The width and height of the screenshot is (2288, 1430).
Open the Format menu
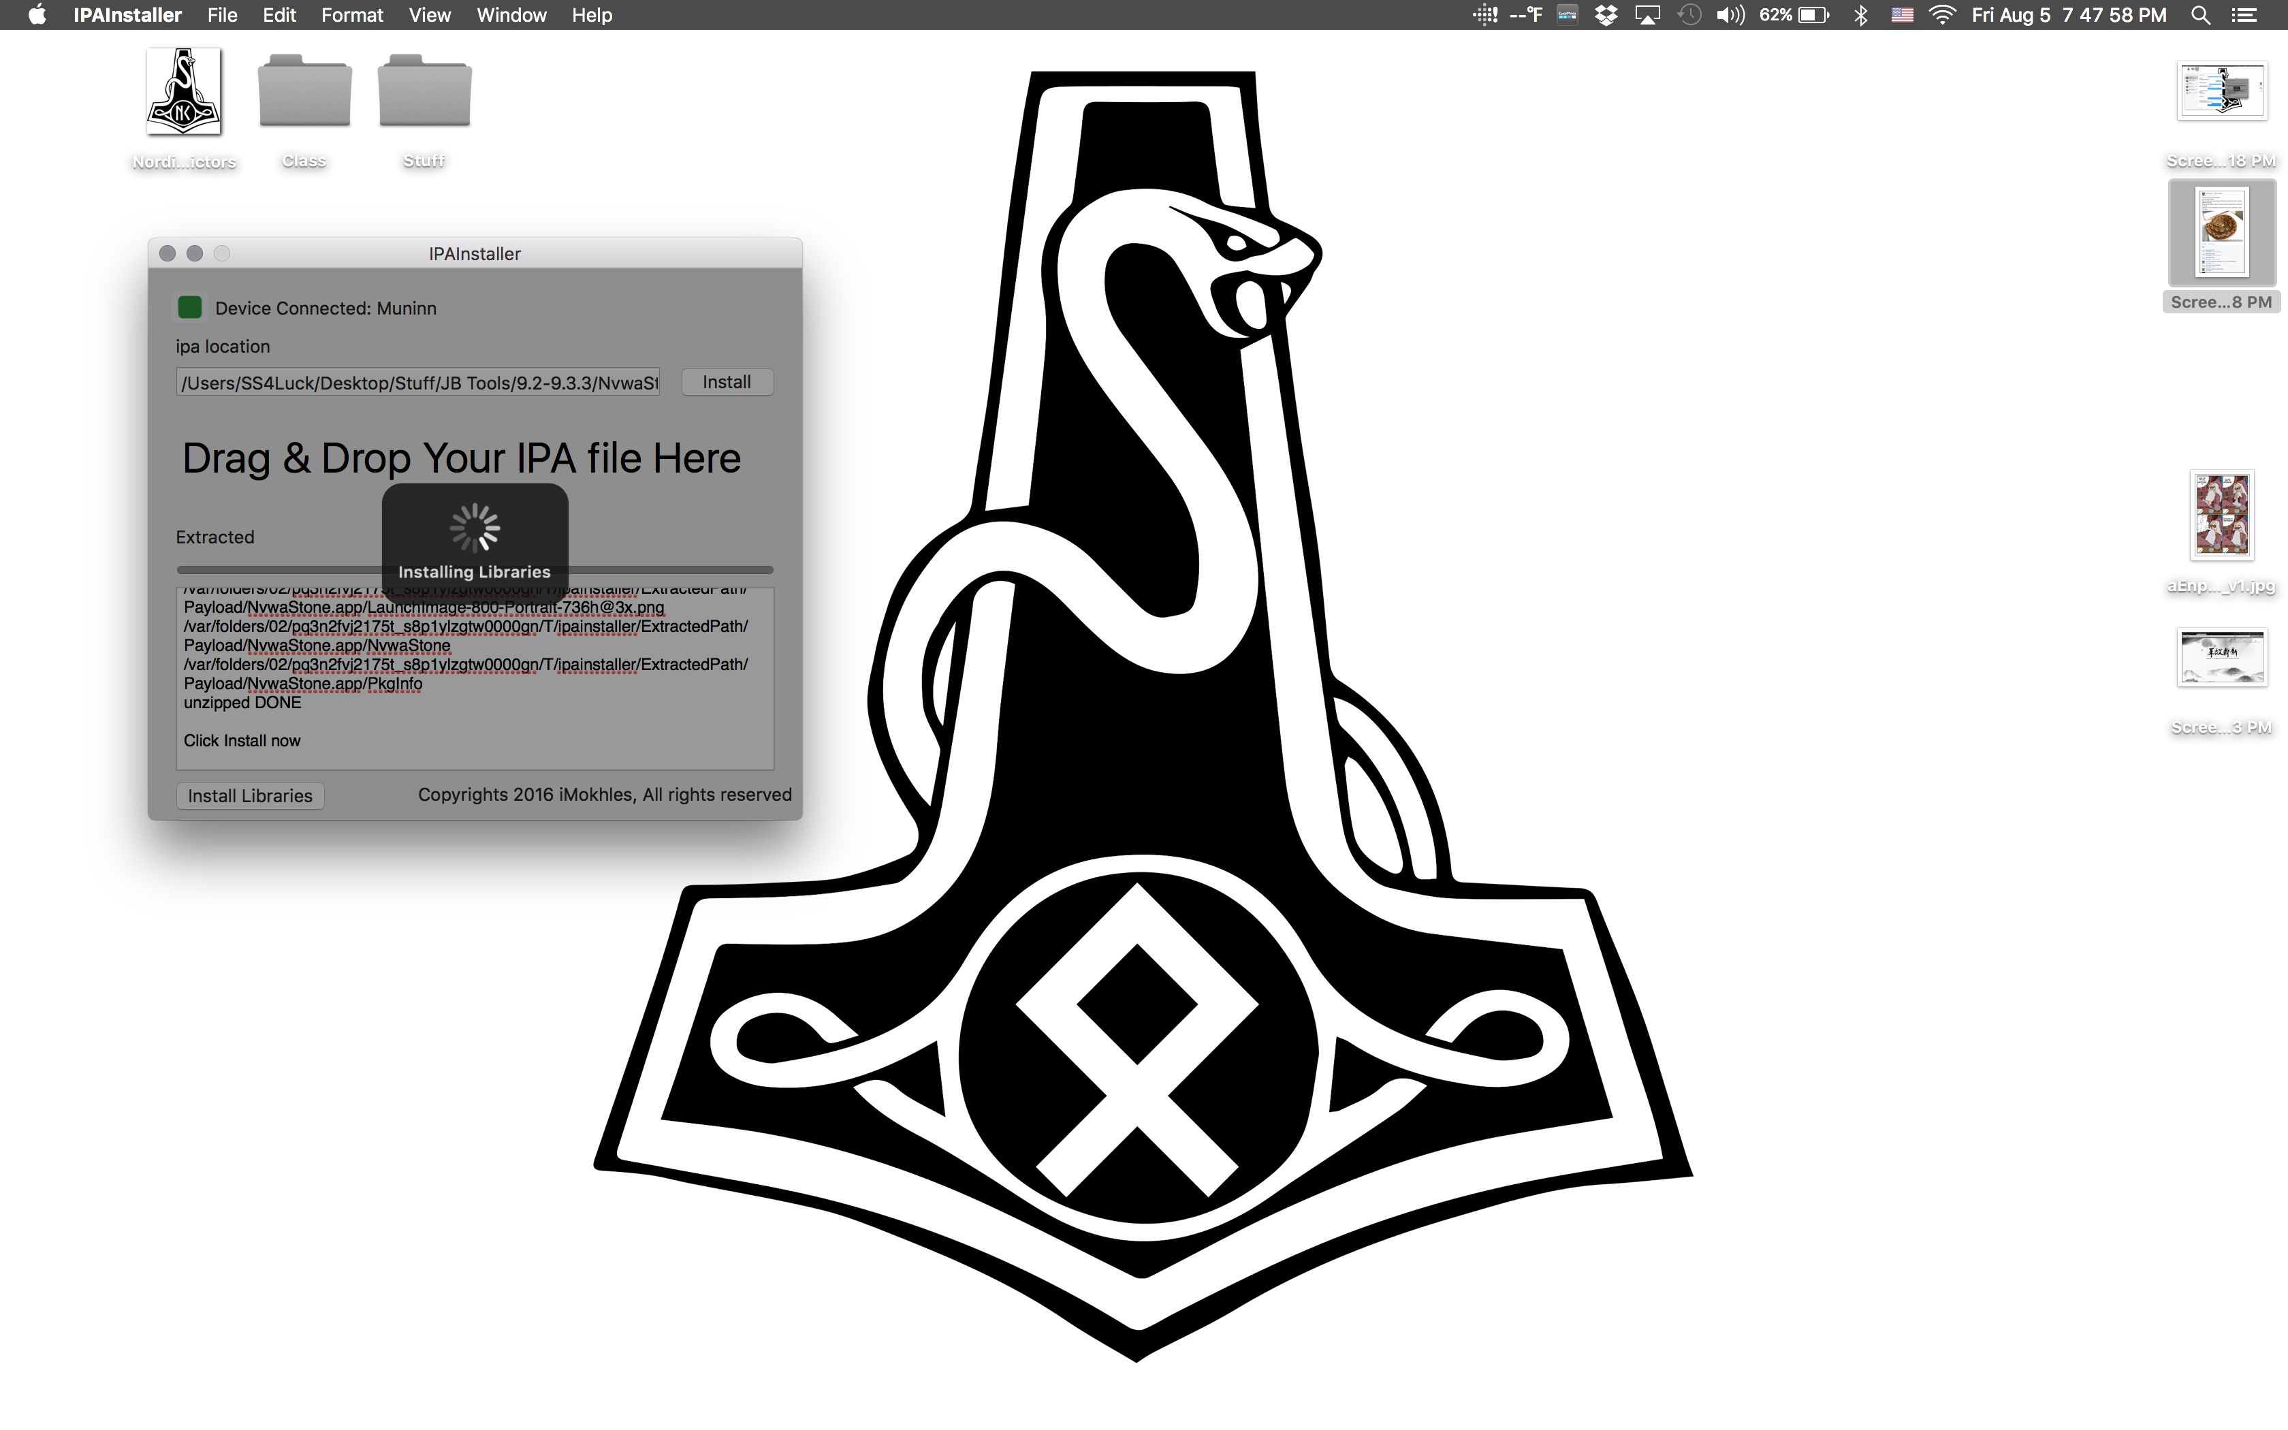coord(351,15)
